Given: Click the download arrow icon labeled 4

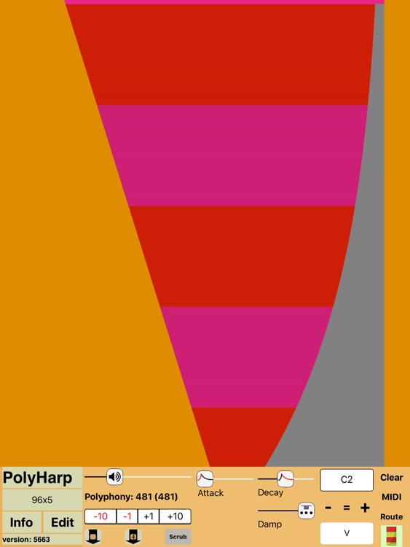Looking at the screenshot, I should pyautogui.click(x=133, y=537).
